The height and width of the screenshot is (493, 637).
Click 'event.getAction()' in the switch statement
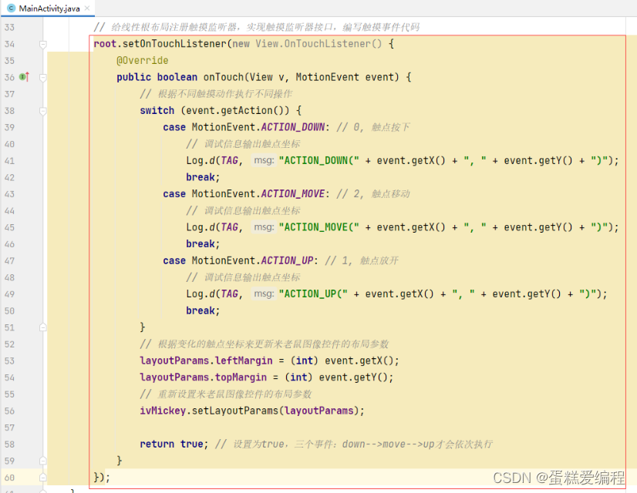(234, 110)
